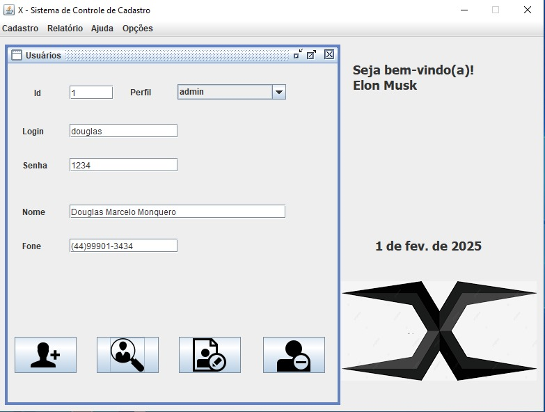545x412 pixels.
Task: Open the Cadastro menu
Action: point(20,29)
